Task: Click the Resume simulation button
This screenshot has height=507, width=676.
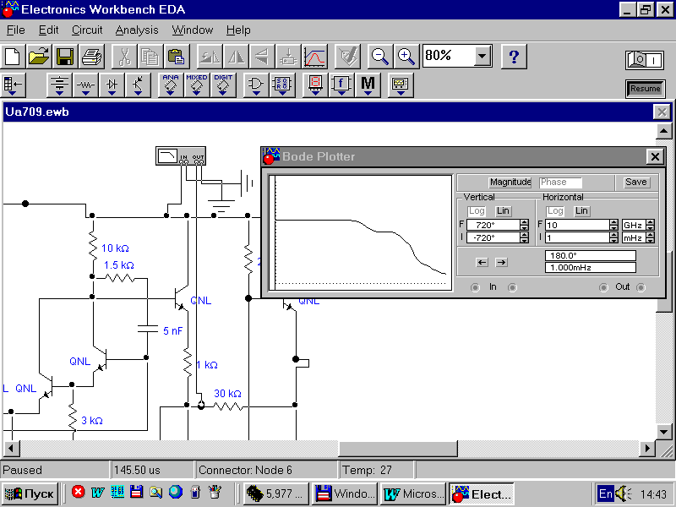Action: [x=645, y=89]
